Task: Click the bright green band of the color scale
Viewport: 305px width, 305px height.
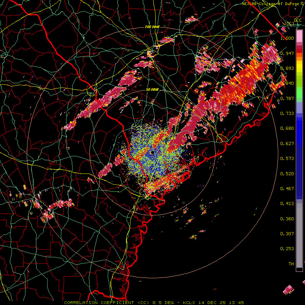Action: tap(299, 93)
